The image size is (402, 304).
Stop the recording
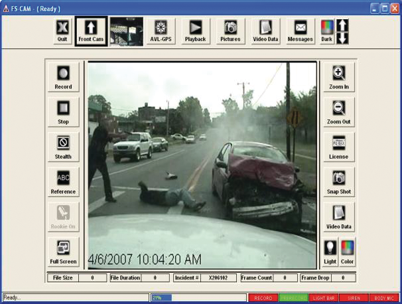(63, 112)
